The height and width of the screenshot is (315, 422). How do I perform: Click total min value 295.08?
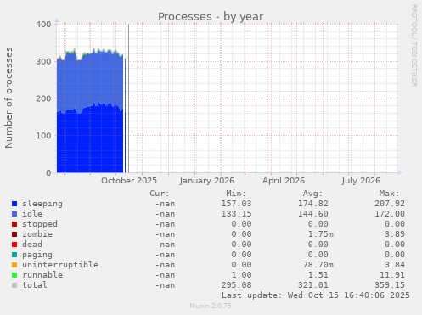tap(236, 285)
